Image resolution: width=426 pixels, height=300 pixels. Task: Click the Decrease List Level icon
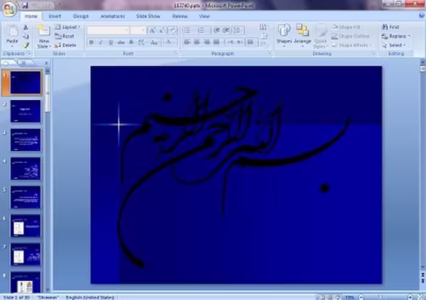click(216, 30)
